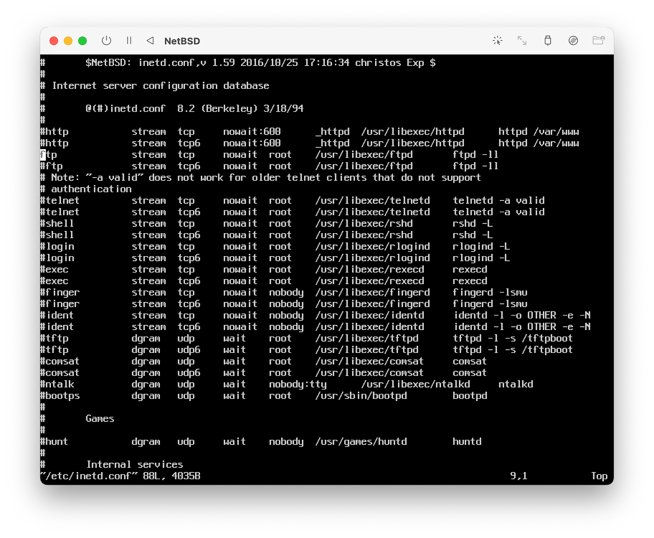Viewport: 654px width, 538px height.
Task: Restart the VM with the triangle icon
Action: 150,41
